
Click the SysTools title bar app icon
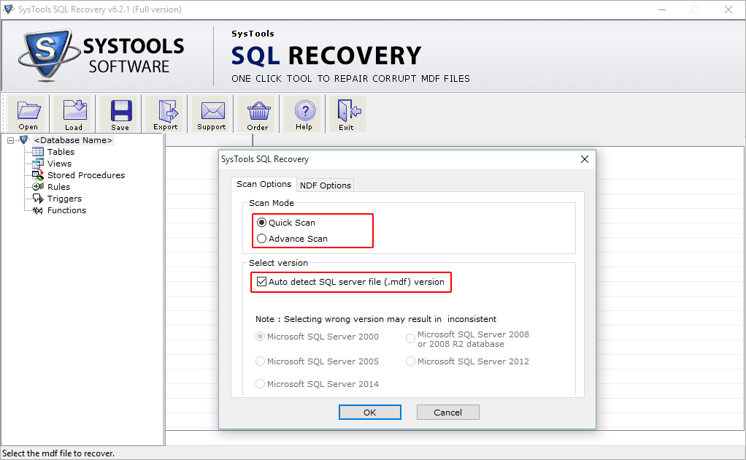(8, 9)
